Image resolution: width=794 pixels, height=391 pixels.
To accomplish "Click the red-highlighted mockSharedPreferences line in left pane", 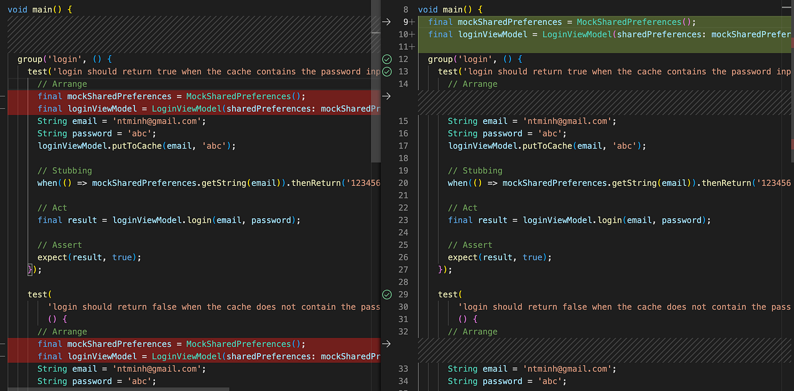I will click(170, 96).
